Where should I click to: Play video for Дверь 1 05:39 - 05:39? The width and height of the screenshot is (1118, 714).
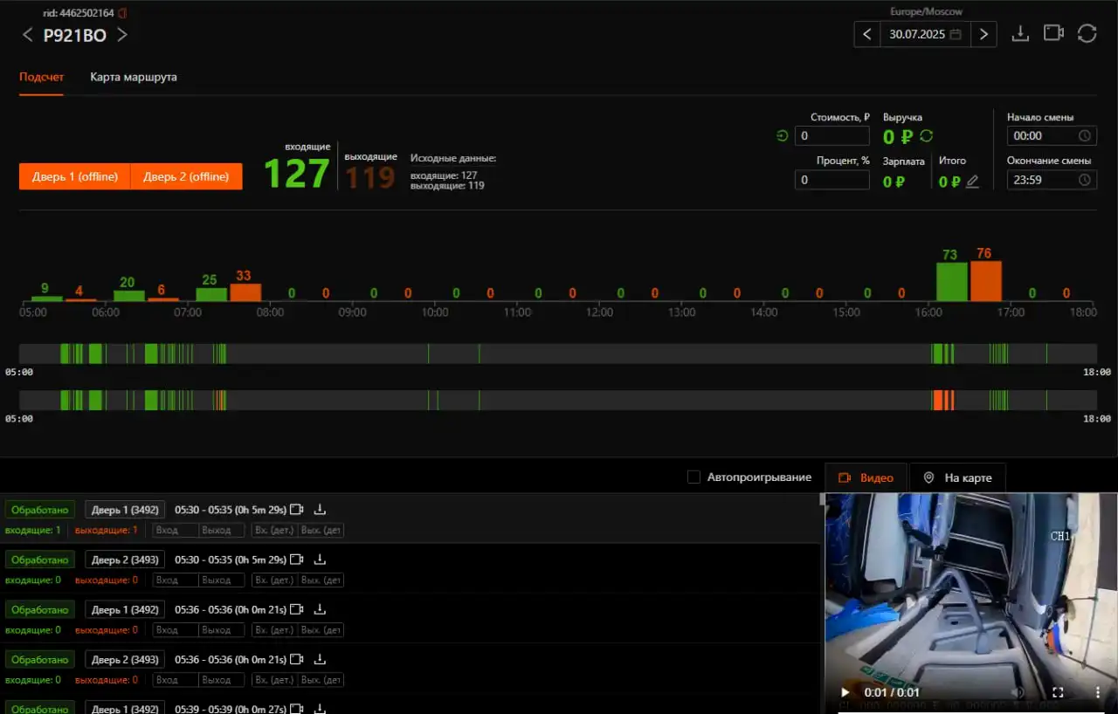(x=297, y=708)
